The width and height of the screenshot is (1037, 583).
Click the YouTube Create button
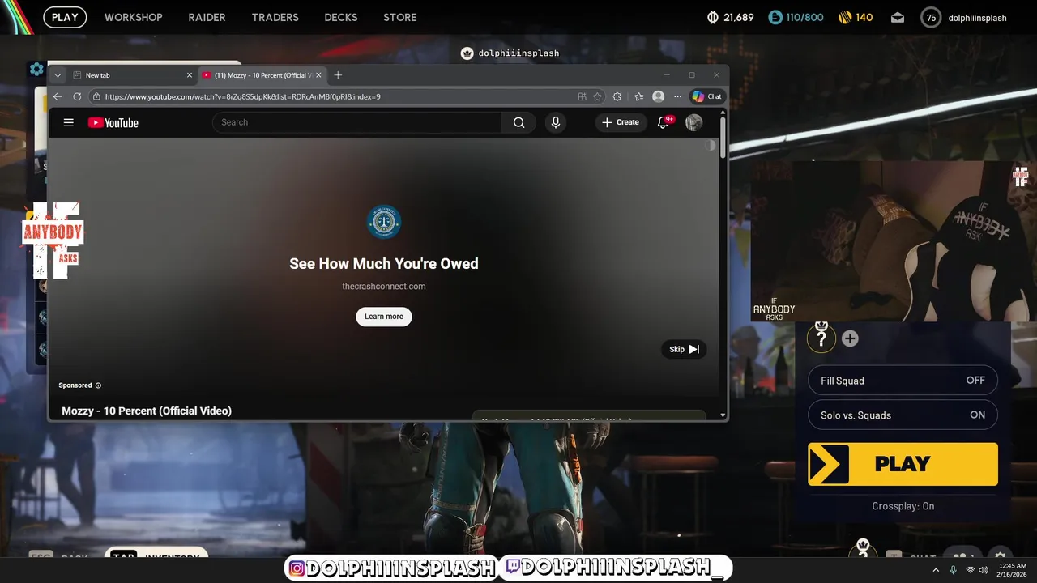click(621, 122)
